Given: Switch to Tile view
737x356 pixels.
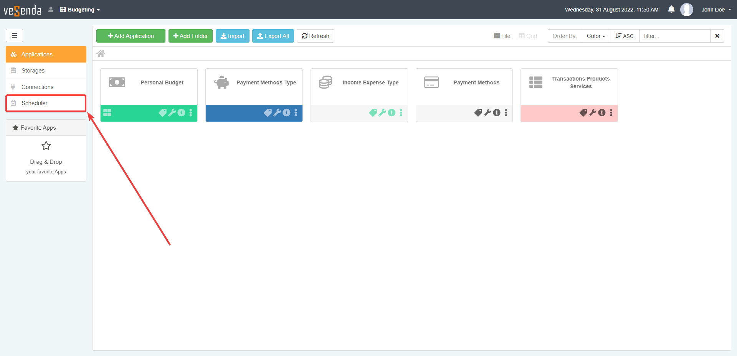Looking at the screenshot, I should (x=502, y=36).
